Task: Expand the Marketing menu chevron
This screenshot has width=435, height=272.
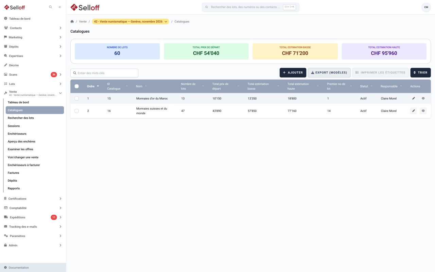Action: coord(60,37)
